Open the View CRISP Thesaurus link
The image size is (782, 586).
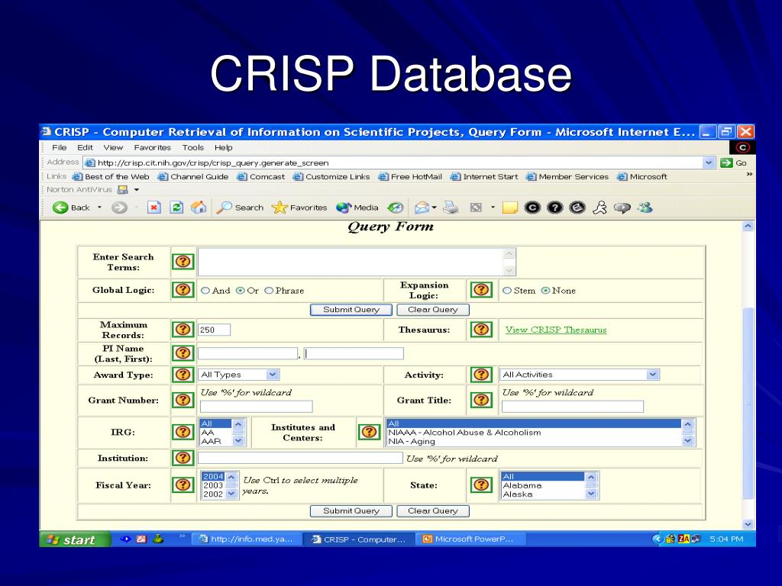[x=556, y=330]
